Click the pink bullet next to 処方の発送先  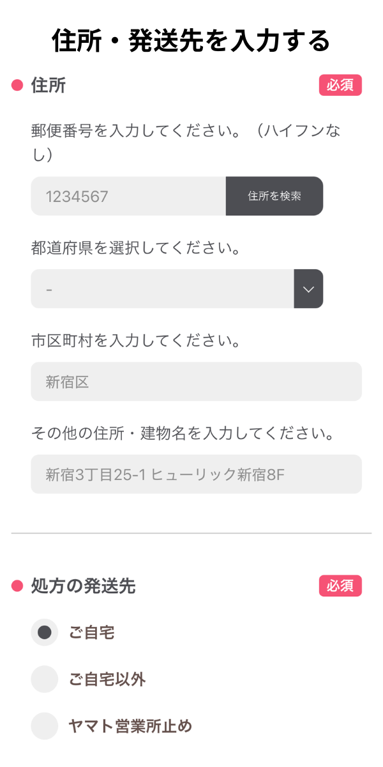point(17,586)
